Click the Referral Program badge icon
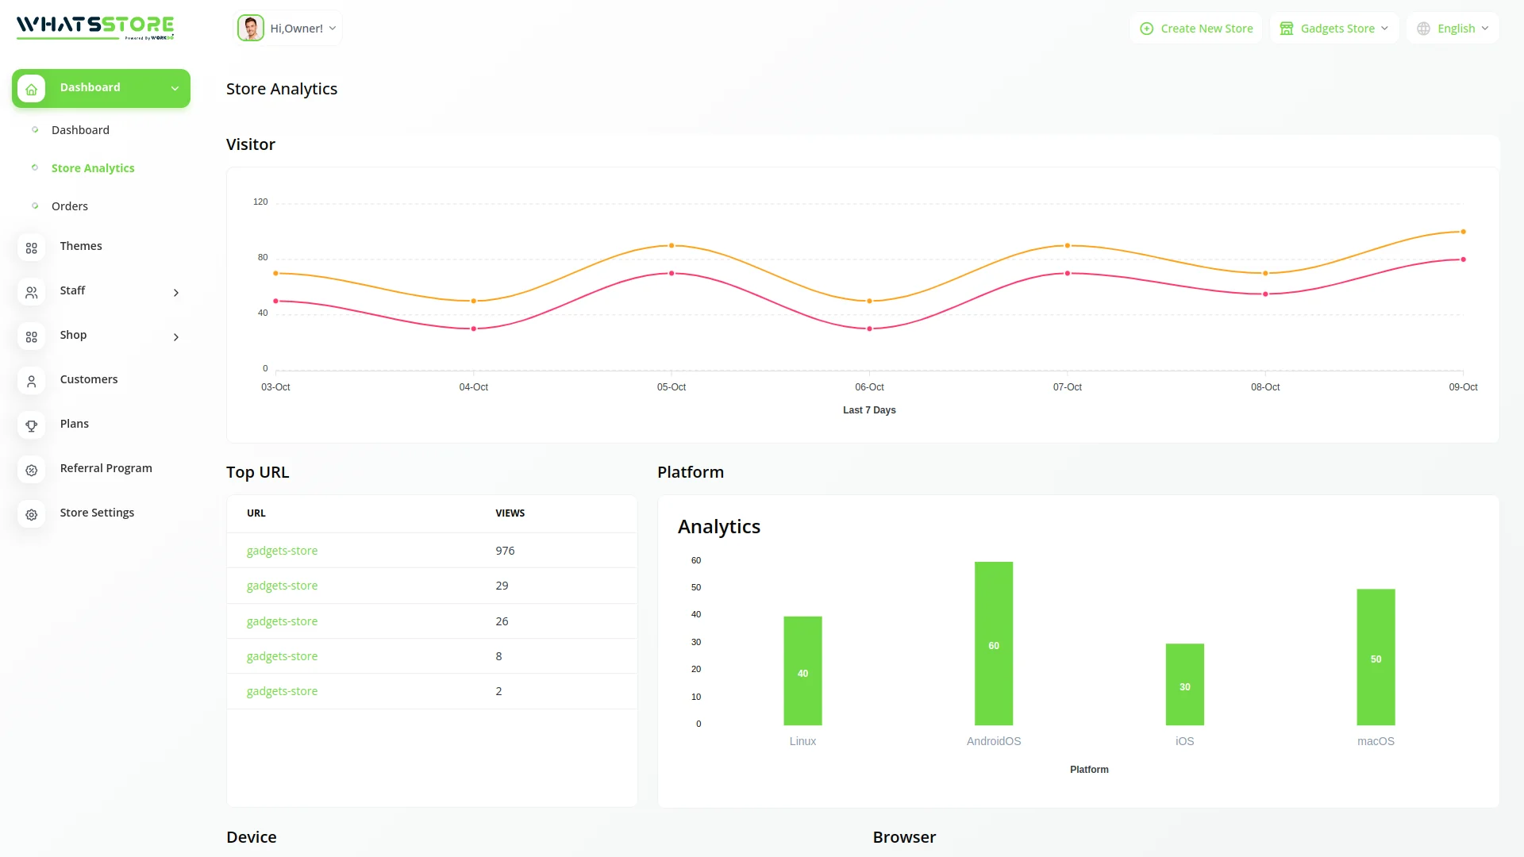Viewport: 1524px width, 857px height. pyautogui.click(x=31, y=470)
